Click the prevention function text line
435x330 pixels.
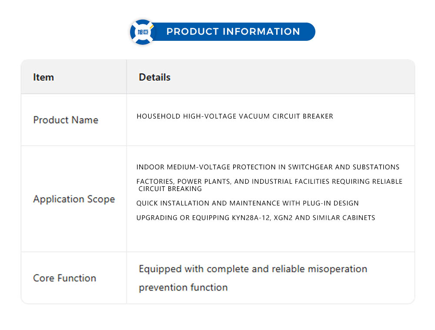pyautogui.click(x=183, y=287)
